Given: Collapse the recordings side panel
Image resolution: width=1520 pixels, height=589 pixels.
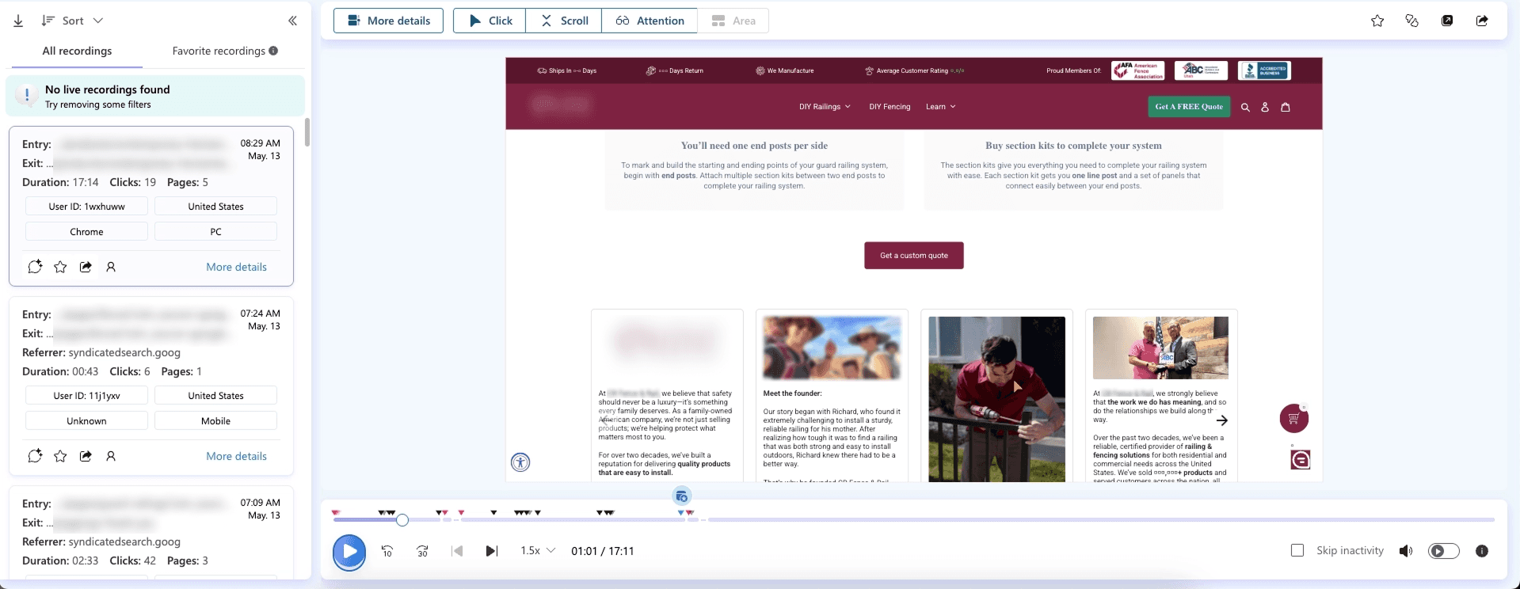Looking at the screenshot, I should (292, 21).
